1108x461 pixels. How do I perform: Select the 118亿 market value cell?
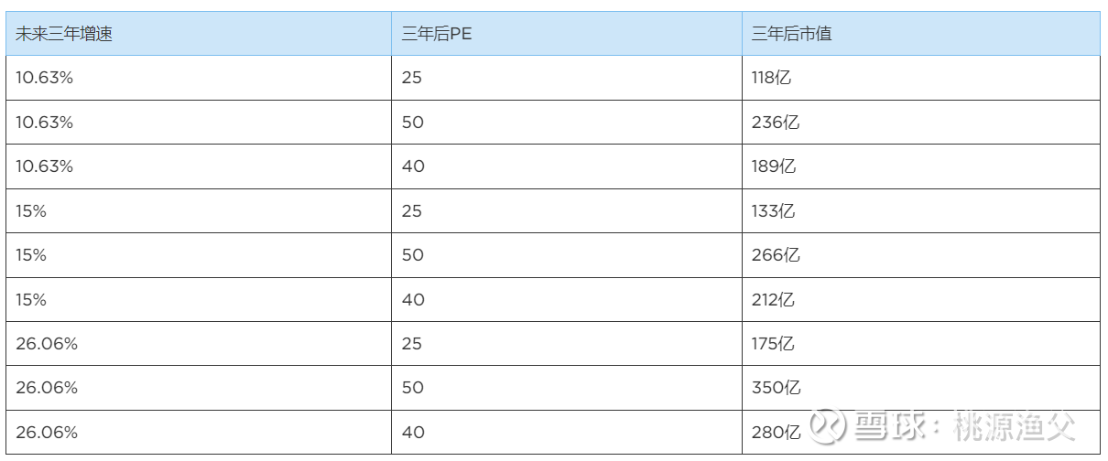[771, 78]
